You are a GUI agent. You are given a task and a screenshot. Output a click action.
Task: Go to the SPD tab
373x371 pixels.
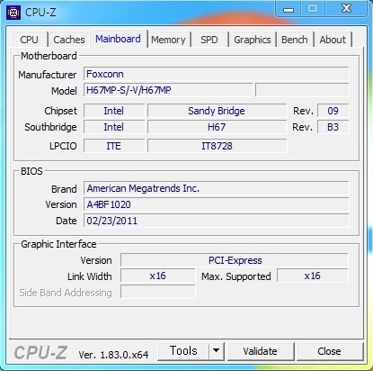pyautogui.click(x=209, y=40)
